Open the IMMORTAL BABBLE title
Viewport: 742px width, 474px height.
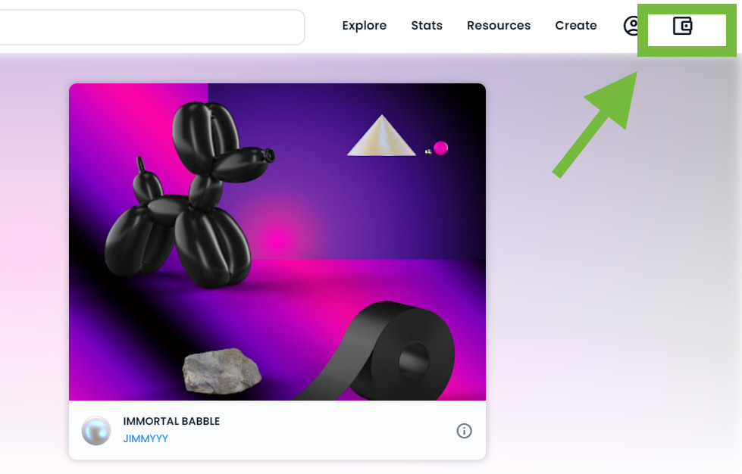pyautogui.click(x=171, y=421)
